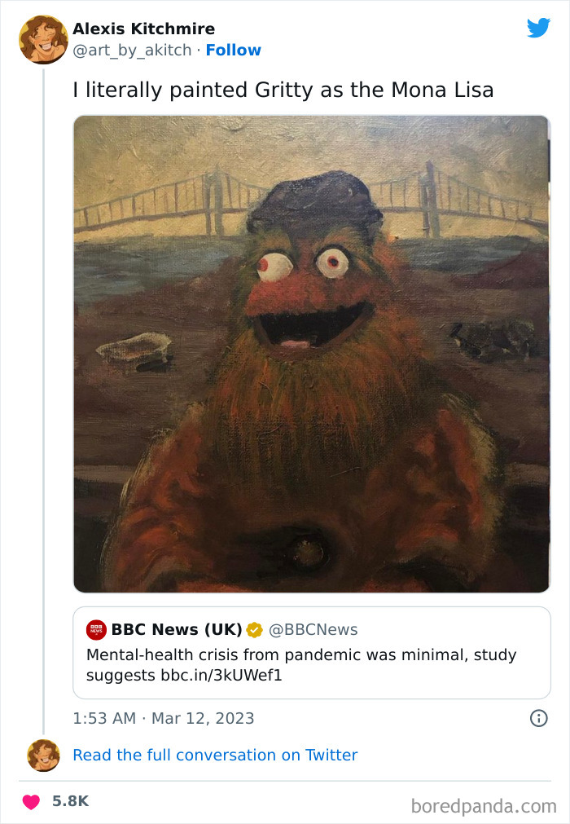This screenshot has width=570, height=824.
Task: Enlarge the Gritty Mona Lisa painting image
Action: pyautogui.click(x=312, y=354)
